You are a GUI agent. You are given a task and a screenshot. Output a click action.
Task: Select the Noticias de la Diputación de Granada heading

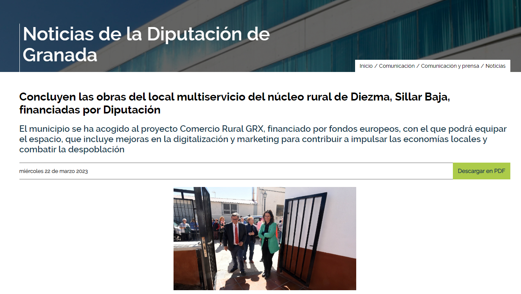coord(147,45)
